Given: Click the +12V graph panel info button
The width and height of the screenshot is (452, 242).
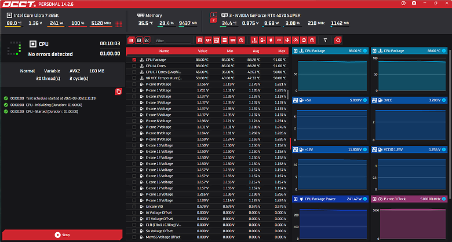Looking at the screenshot, I should (x=365, y=149).
